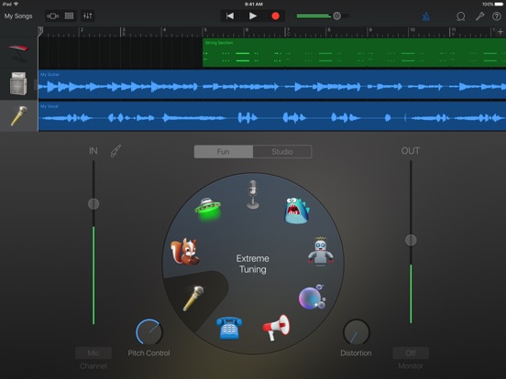Choose the gold microphone Extreme Tuning preset

tap(193, 298)
